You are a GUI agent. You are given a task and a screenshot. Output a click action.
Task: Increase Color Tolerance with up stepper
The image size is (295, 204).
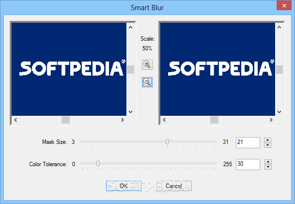coord(268,162)
